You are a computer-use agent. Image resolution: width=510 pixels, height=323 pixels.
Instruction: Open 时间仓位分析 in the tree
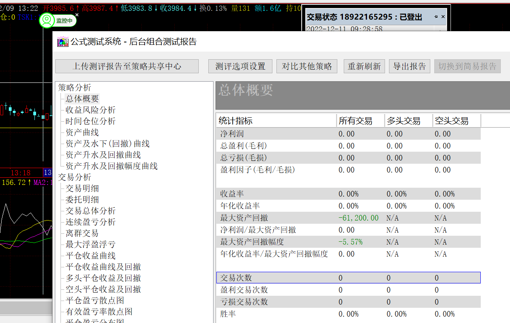91,121
